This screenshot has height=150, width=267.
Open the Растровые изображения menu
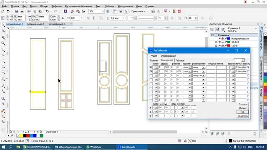click(x=78, y=6)
